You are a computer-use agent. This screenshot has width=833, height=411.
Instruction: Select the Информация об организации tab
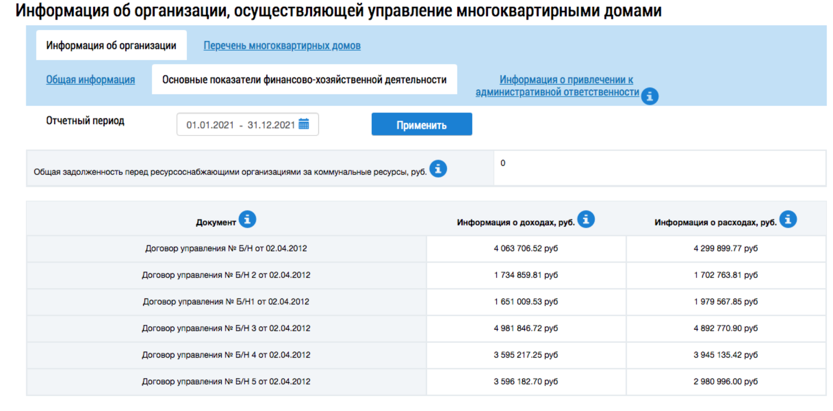point(111,45)
